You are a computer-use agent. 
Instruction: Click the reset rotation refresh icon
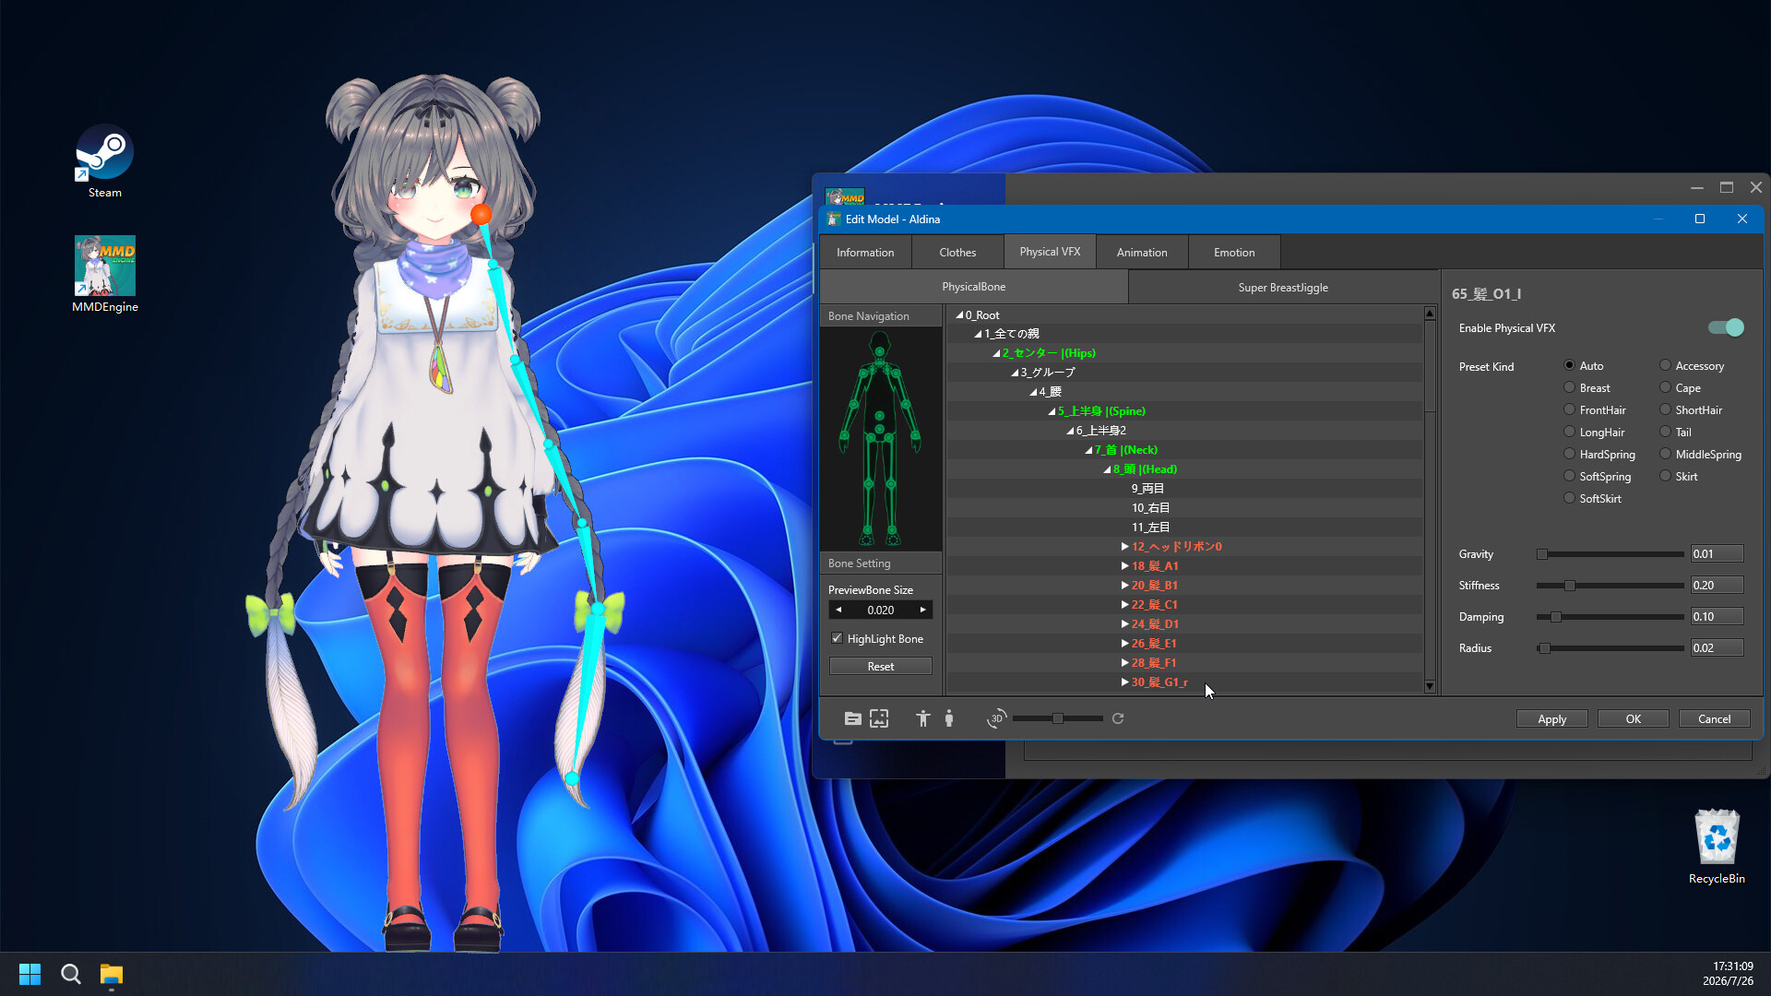coord(1118,718)
